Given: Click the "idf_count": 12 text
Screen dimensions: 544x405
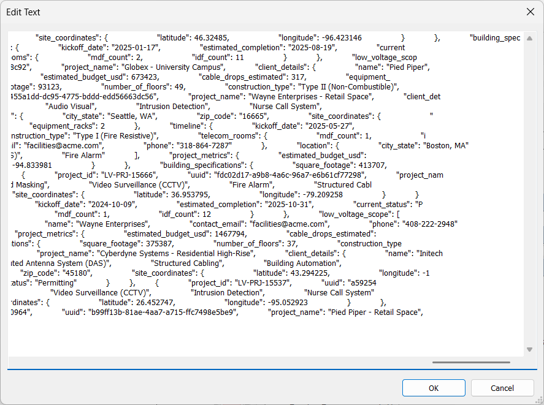Looking at the screenshot, I should pos(185,214).
